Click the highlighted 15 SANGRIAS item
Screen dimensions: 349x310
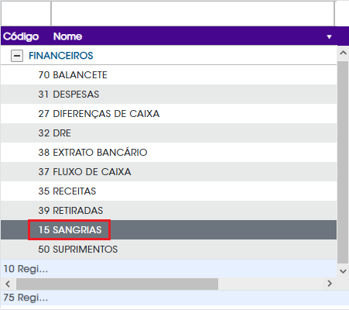click(x=169, y=230)
